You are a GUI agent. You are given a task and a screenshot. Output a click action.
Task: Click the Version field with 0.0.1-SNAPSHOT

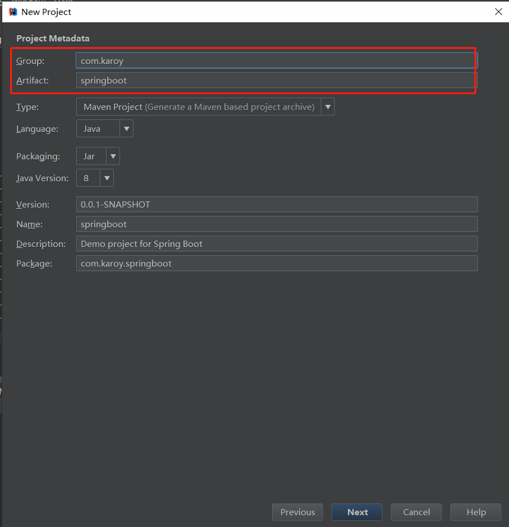pos(276,204)
